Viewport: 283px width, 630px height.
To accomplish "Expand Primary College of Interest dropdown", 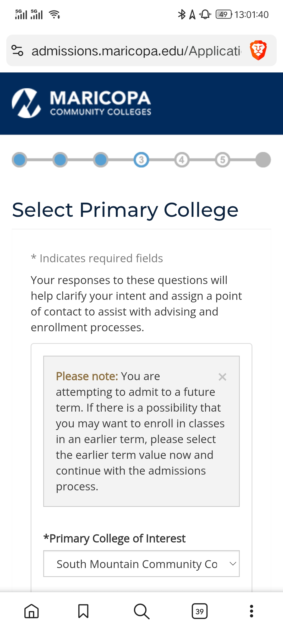I will click(x=141, y=564).
